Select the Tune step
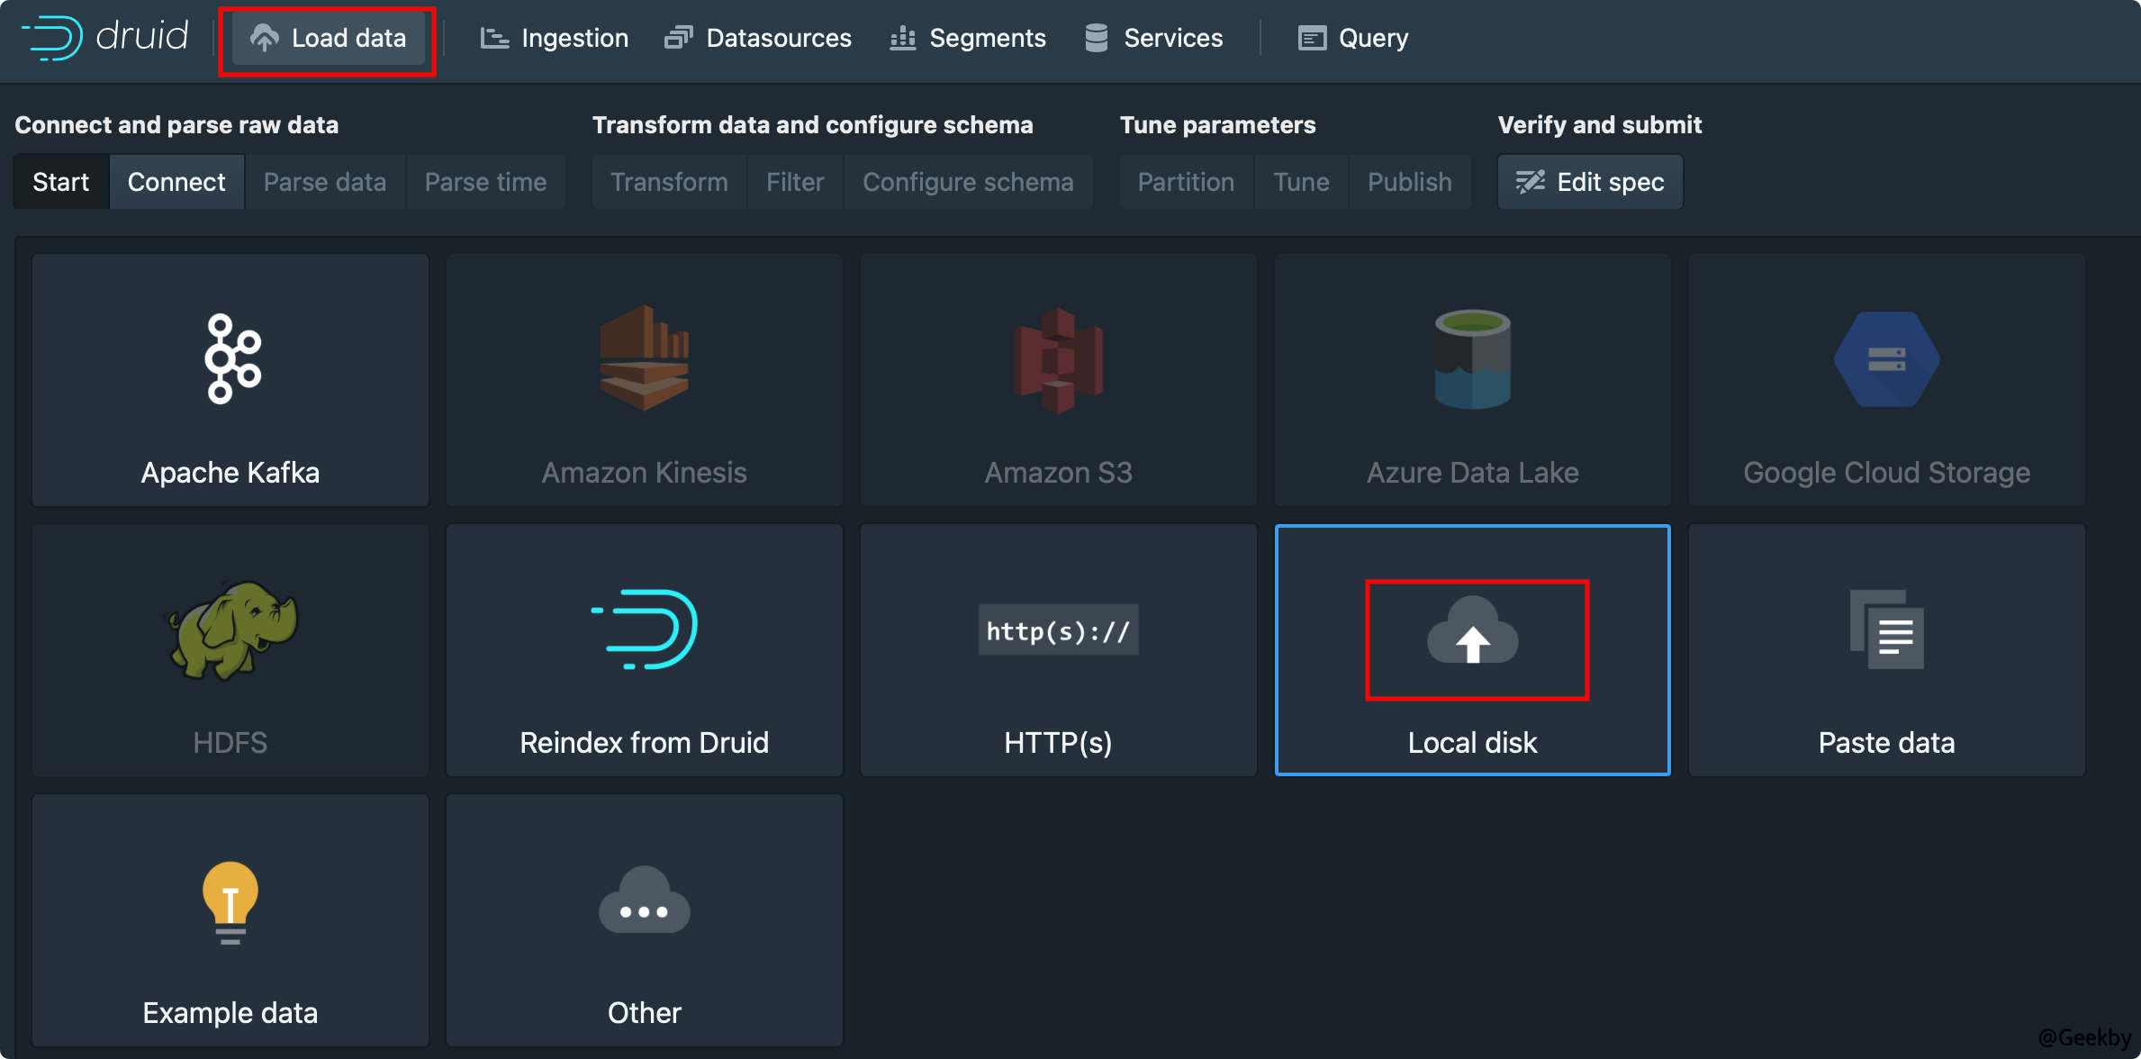This screenshot has width=2141, height=1059. tap(1301, 182)
